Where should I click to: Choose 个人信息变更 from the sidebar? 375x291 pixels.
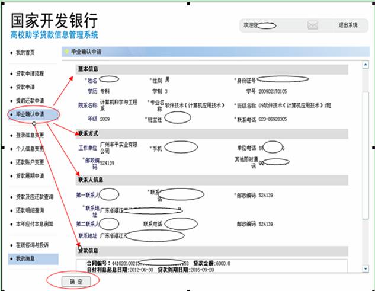30,148
